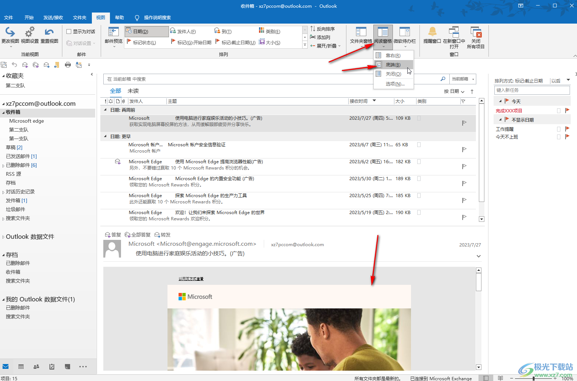
Task: Expand 已删除邮件 [6] folder
Action: (x=3, y=166)
